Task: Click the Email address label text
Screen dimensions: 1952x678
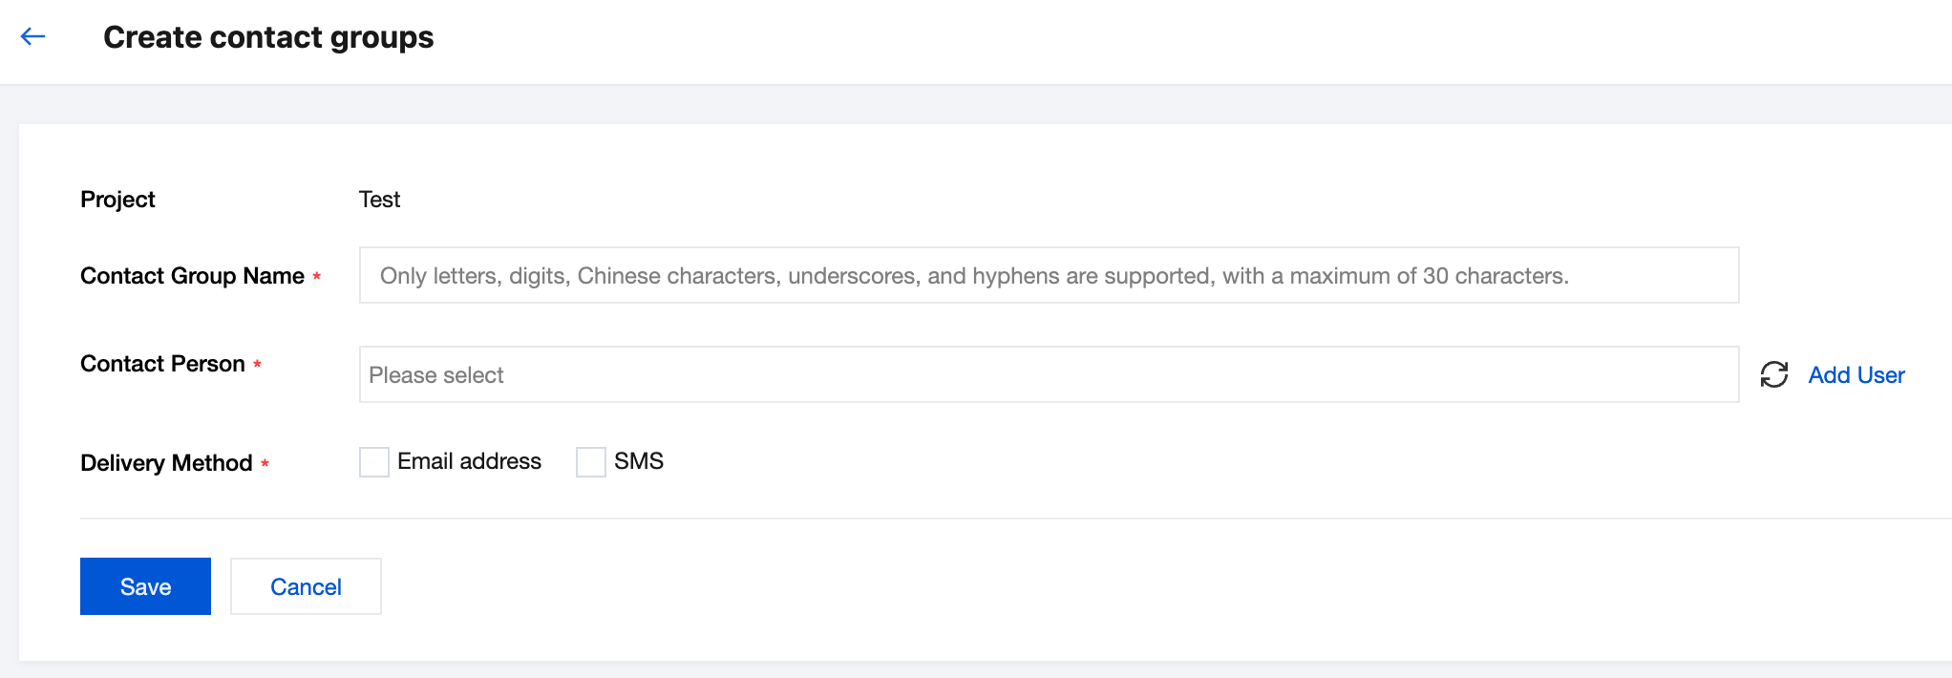Action: pyautogui.click(x=469, y=461)
